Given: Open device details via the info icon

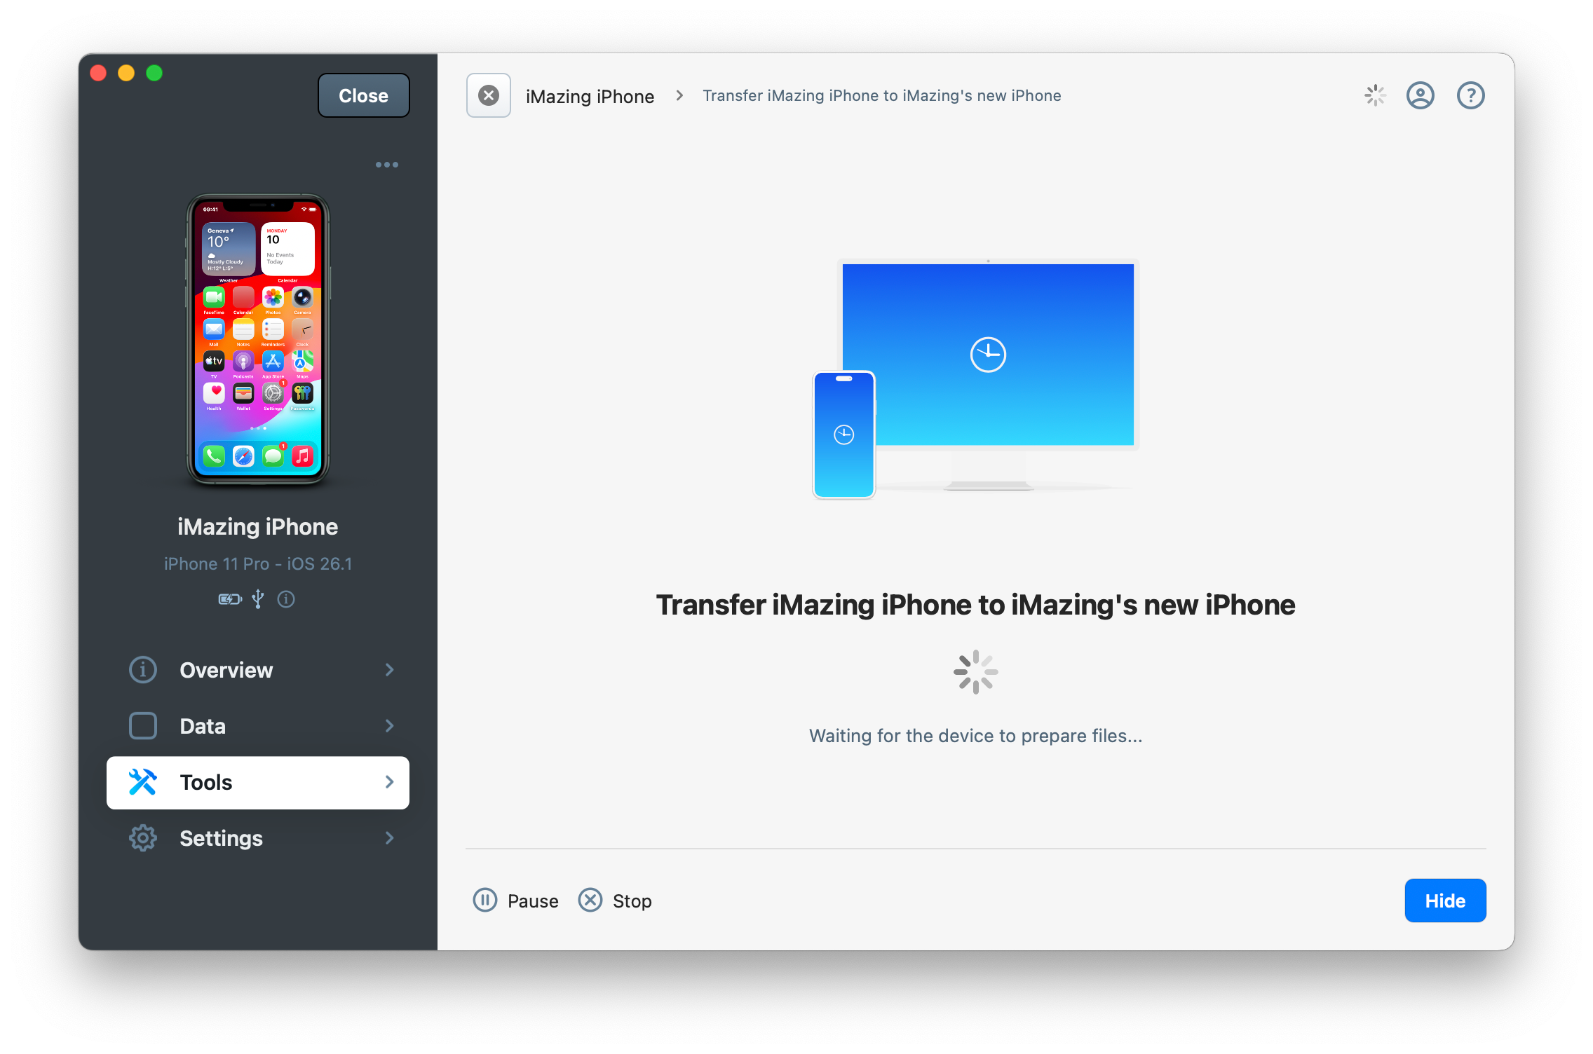Looking at the screenshot, I should point(285,599).
